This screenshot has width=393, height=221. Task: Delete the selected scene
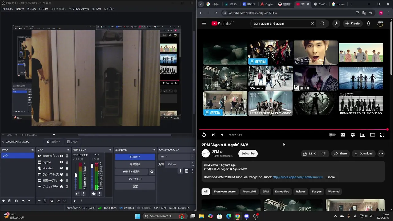10,201
